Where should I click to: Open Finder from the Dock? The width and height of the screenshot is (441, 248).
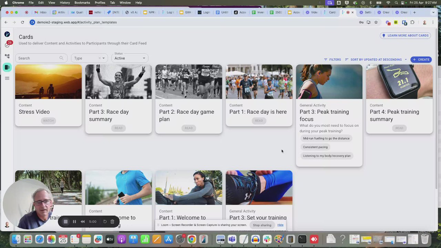[x=16, y=239]
